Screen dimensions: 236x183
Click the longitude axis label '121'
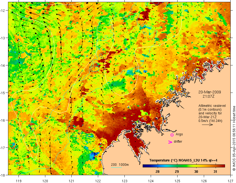[x=72, y=181]
